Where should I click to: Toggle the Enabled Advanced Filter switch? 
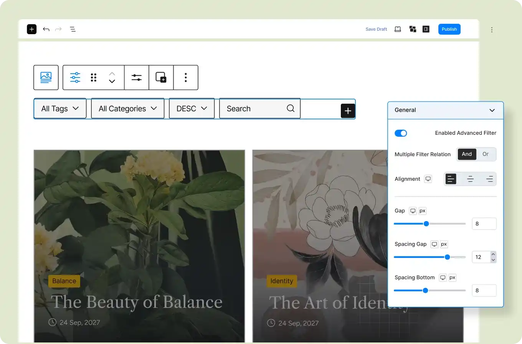401,133
